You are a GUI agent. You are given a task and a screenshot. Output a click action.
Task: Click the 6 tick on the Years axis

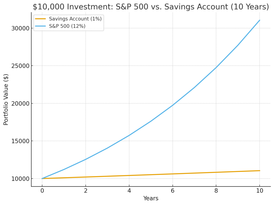[173, 191]
